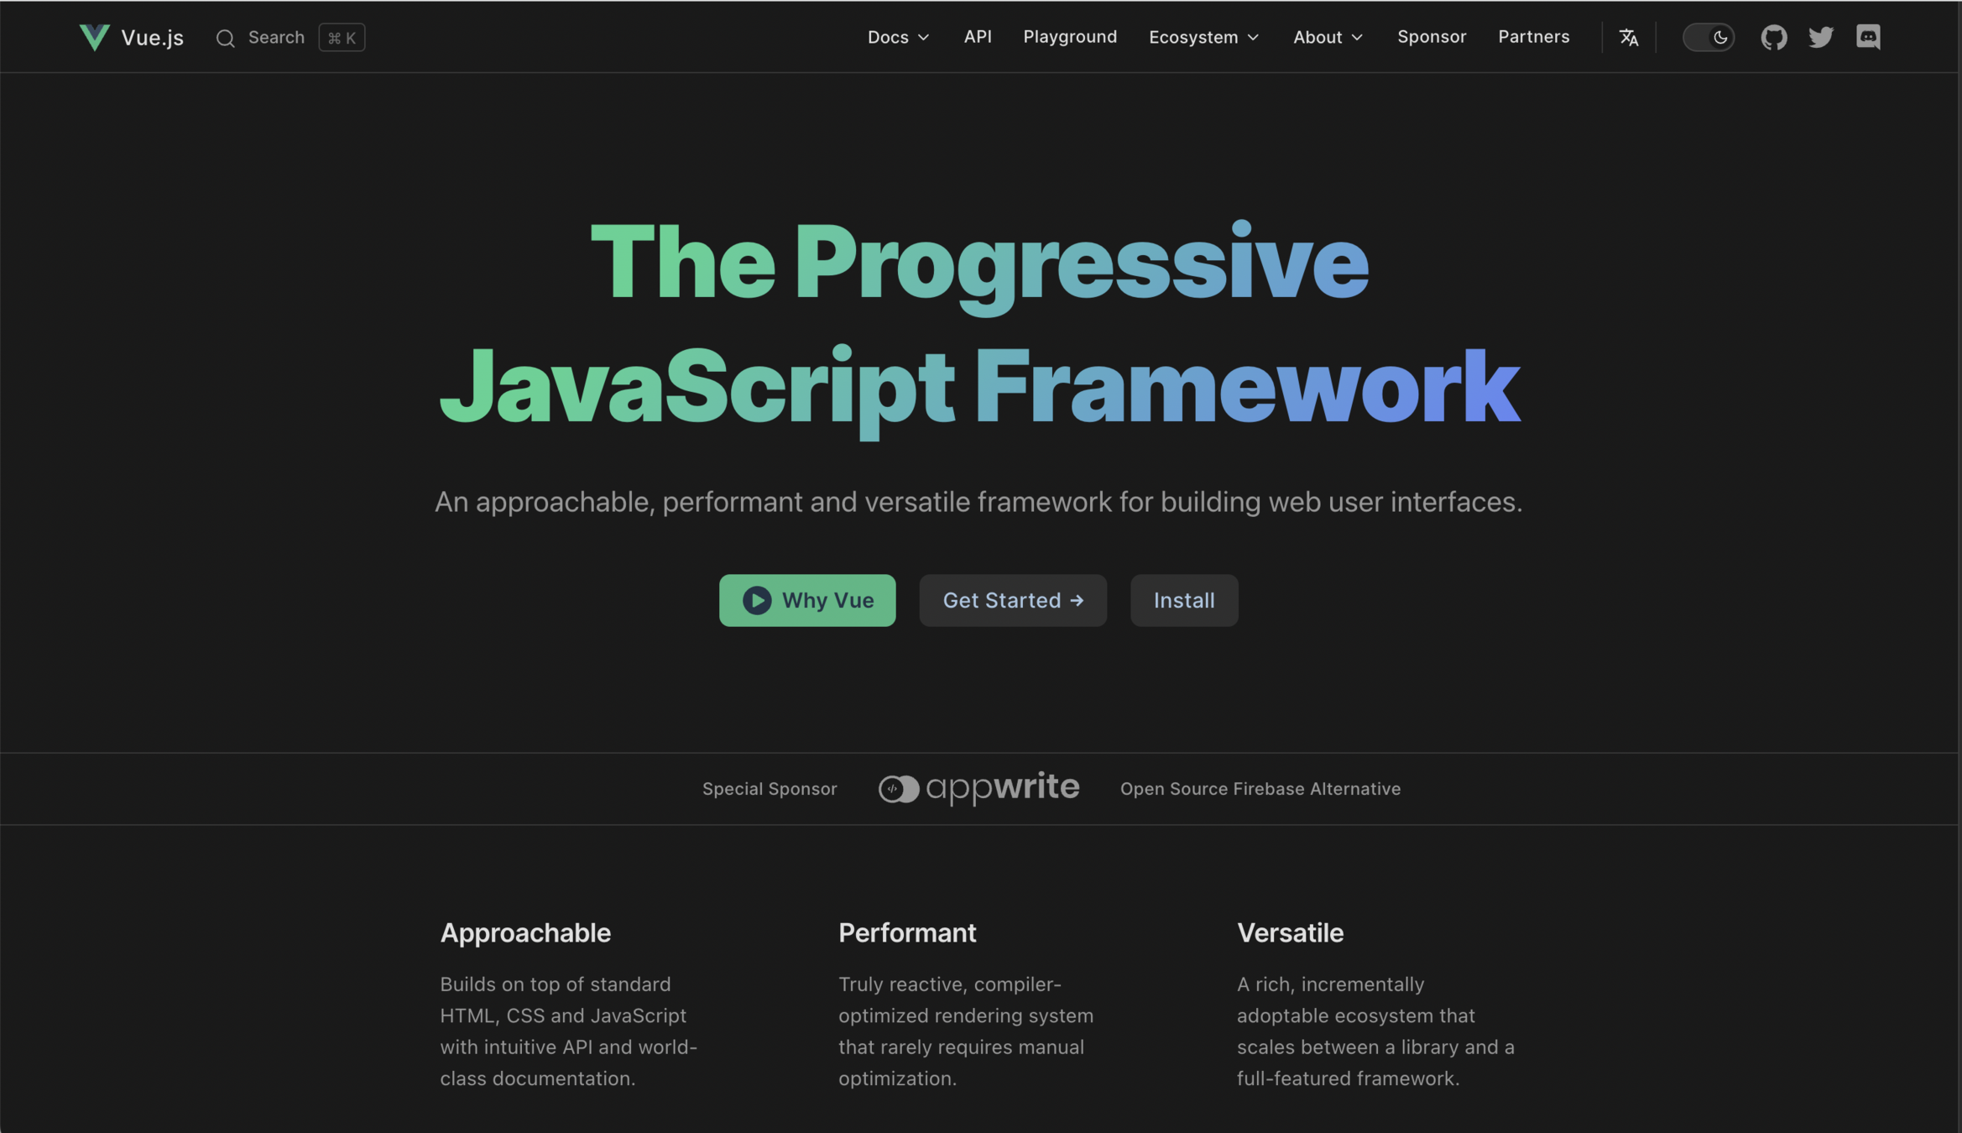1962x1133 pixels.
Task: Expand the Docs dropdown menu
Action: click(898, 37)
